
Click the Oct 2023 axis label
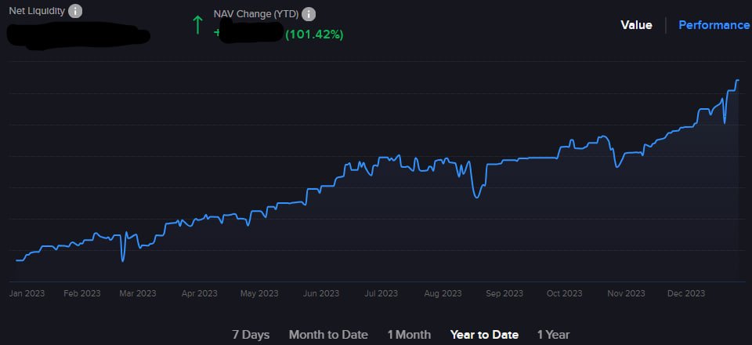point(565,293)
